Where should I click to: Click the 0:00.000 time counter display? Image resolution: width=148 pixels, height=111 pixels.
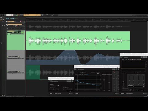click(32, 15)
